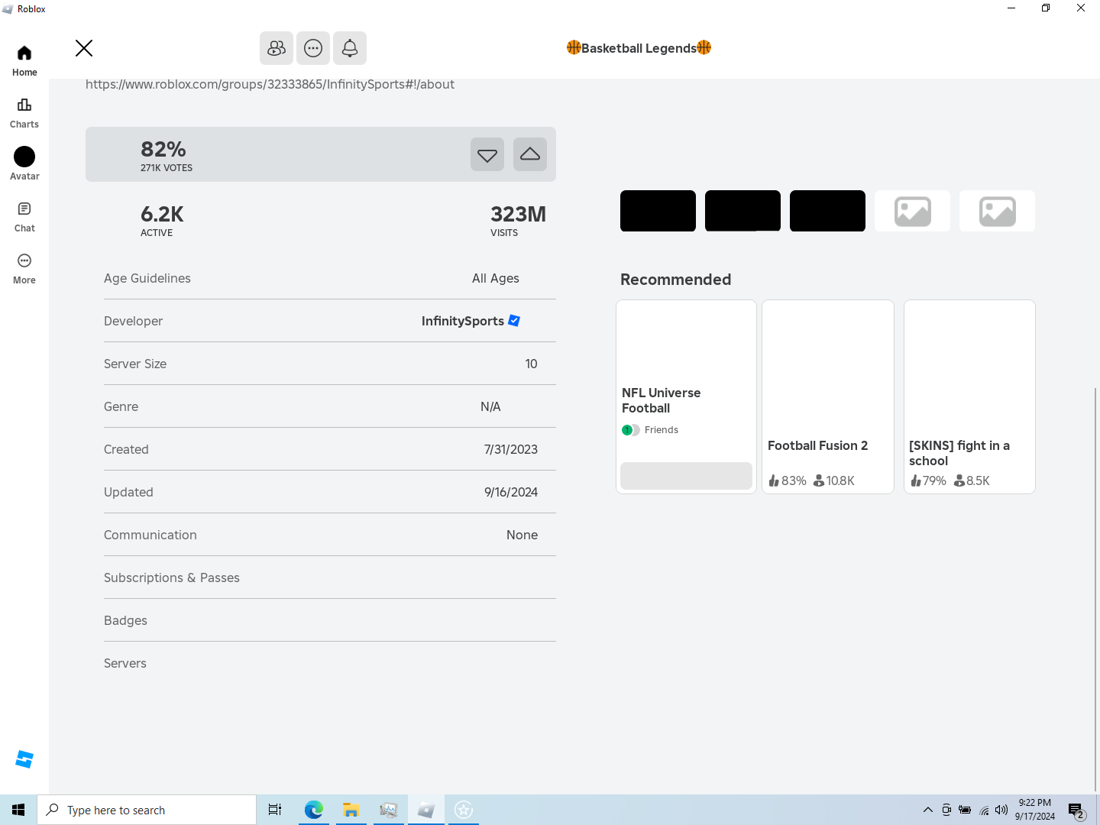
Task: Open the More menu in sidebar
Action: [x=24, y=268]
